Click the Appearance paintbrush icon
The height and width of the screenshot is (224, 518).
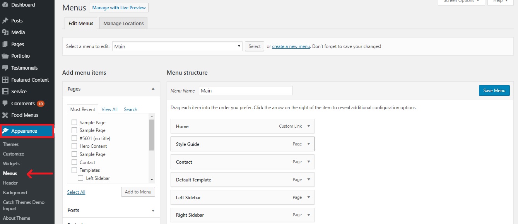(x=5, y=131)
